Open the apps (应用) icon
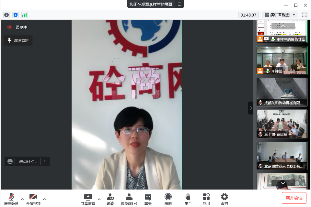The image size is (311, 207). tap(206, 199)
